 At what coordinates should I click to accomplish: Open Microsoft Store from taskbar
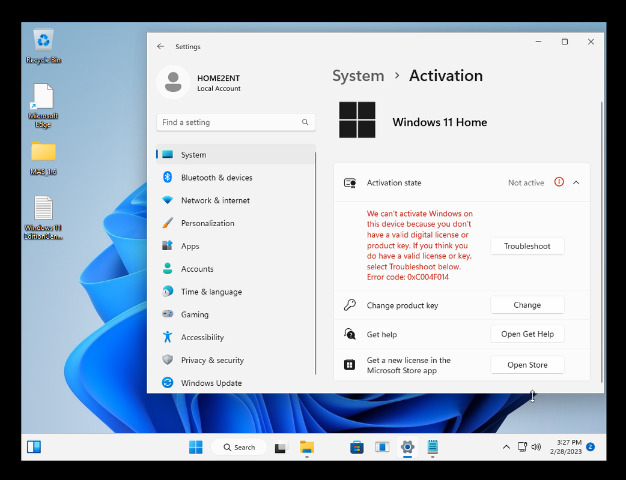point(356,447)
